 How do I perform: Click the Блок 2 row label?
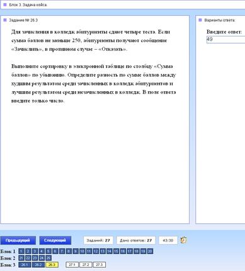pos(8,258)
